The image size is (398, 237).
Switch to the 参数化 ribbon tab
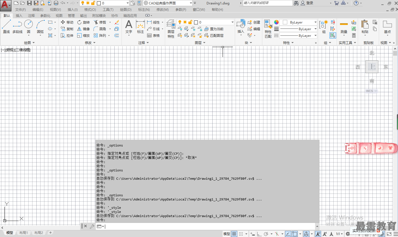coord(45,16)
